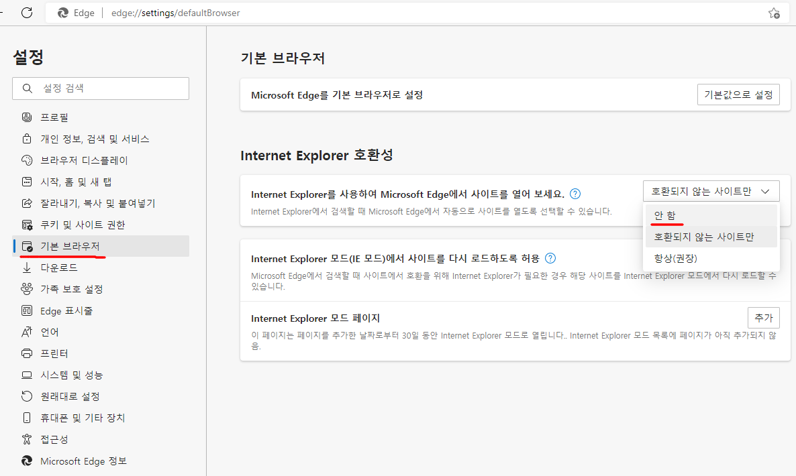
Task: Go to 시작, 홈 및 새 탭 settings
Action: [101, 182]
